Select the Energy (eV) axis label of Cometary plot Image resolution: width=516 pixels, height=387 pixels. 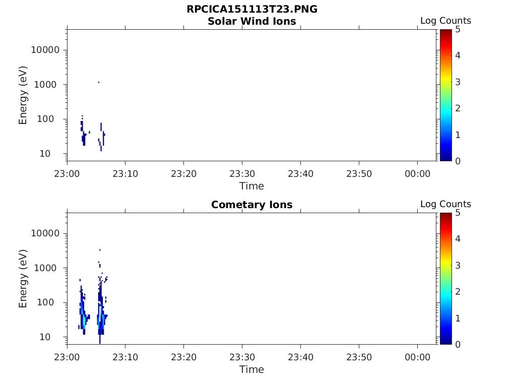pyautogui.click(x=23, y=279)
